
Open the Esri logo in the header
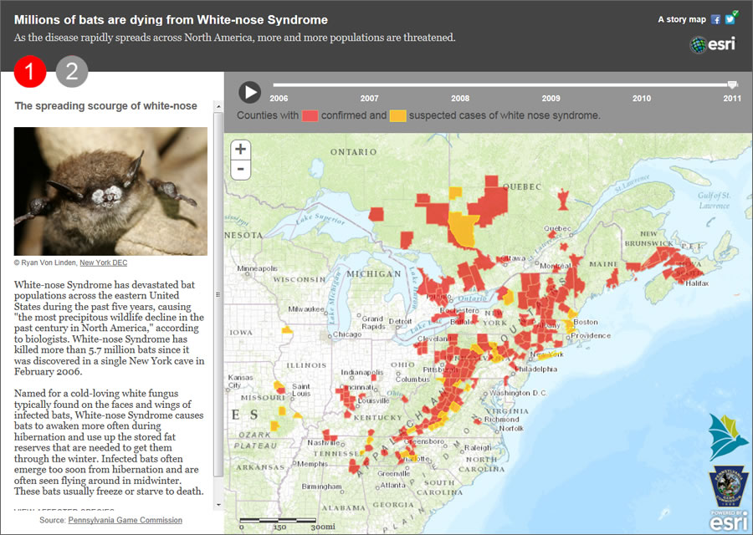713,44
